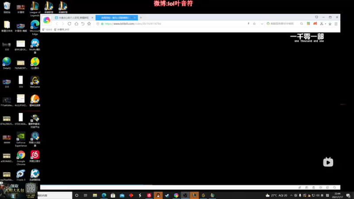Click the bilibili URL in address bar
Screen dimensions: 354x199
pyautogui.click(x=133, y=24)
